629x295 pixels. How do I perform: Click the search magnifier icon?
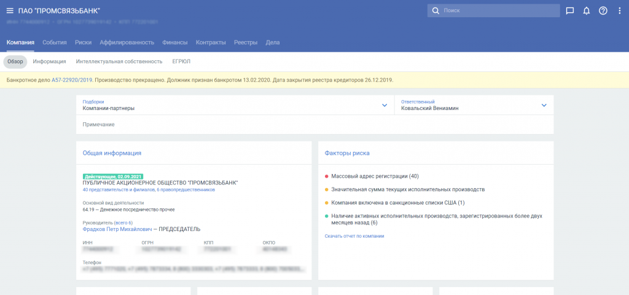(436, 11)
